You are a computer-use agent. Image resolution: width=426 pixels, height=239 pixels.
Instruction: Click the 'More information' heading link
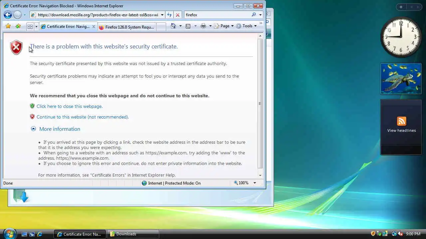[x=60, y=129]
